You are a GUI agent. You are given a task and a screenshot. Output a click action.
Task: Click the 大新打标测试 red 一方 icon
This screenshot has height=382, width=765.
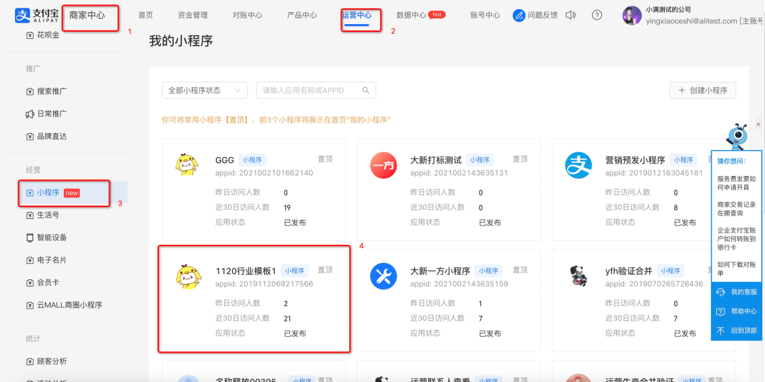(x=383, y=165)
